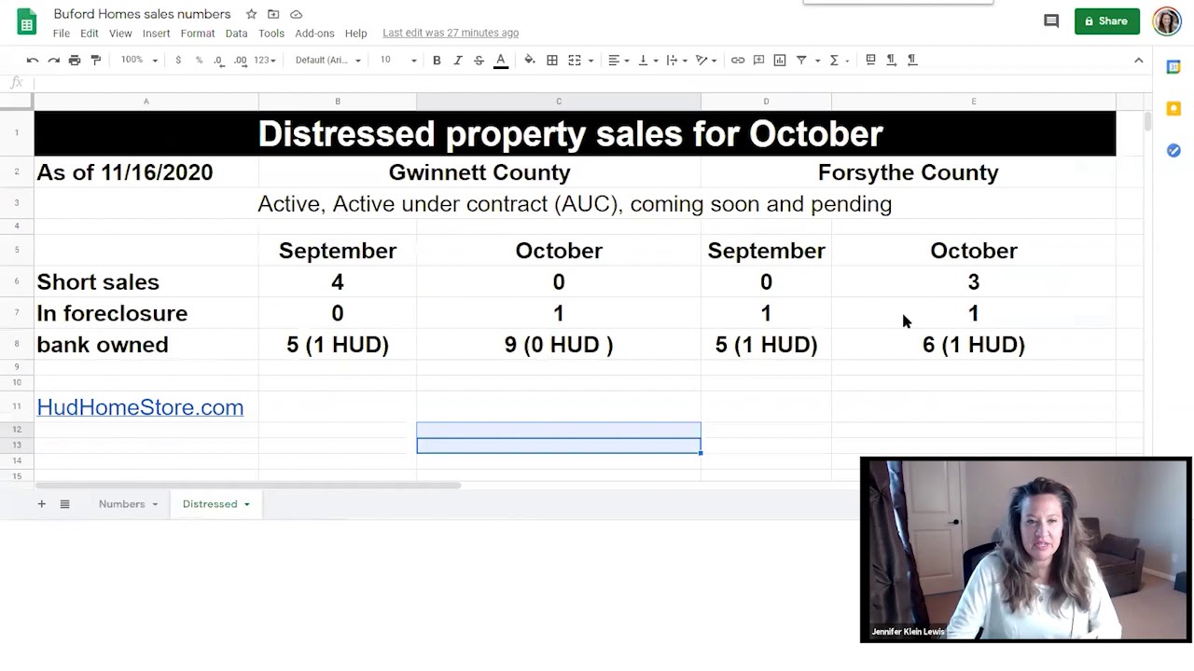Open vertical align dropdown

tap(647, 60)
